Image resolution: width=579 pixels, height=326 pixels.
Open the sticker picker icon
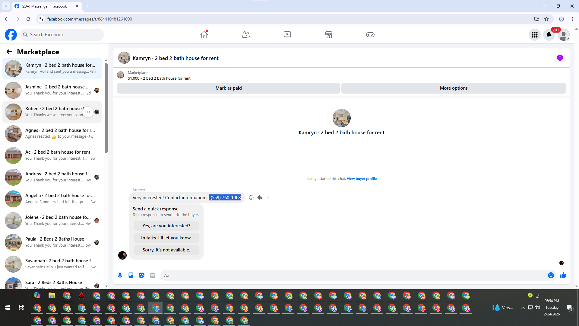[142, 275]
